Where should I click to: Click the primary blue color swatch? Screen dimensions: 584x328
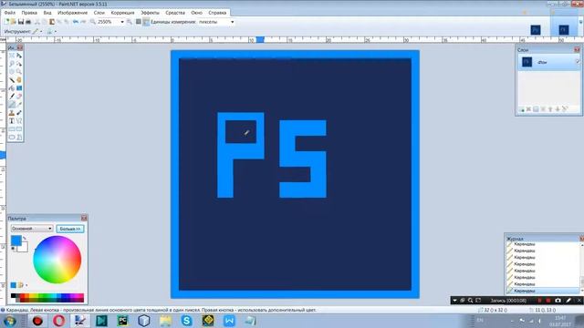(16, 241)
